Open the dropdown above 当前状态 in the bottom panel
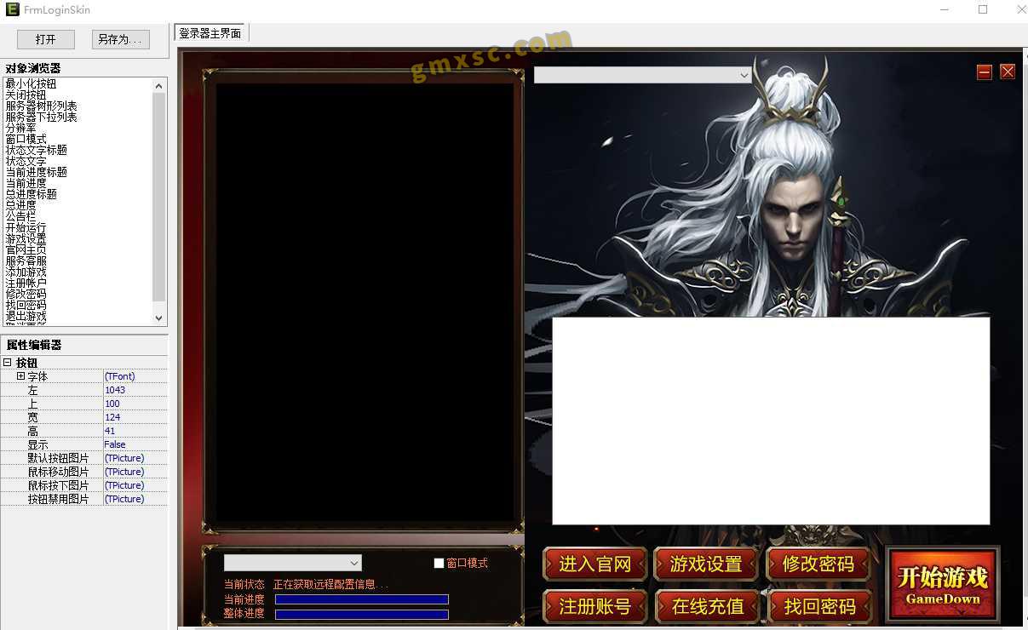 (x=293, y=563)
